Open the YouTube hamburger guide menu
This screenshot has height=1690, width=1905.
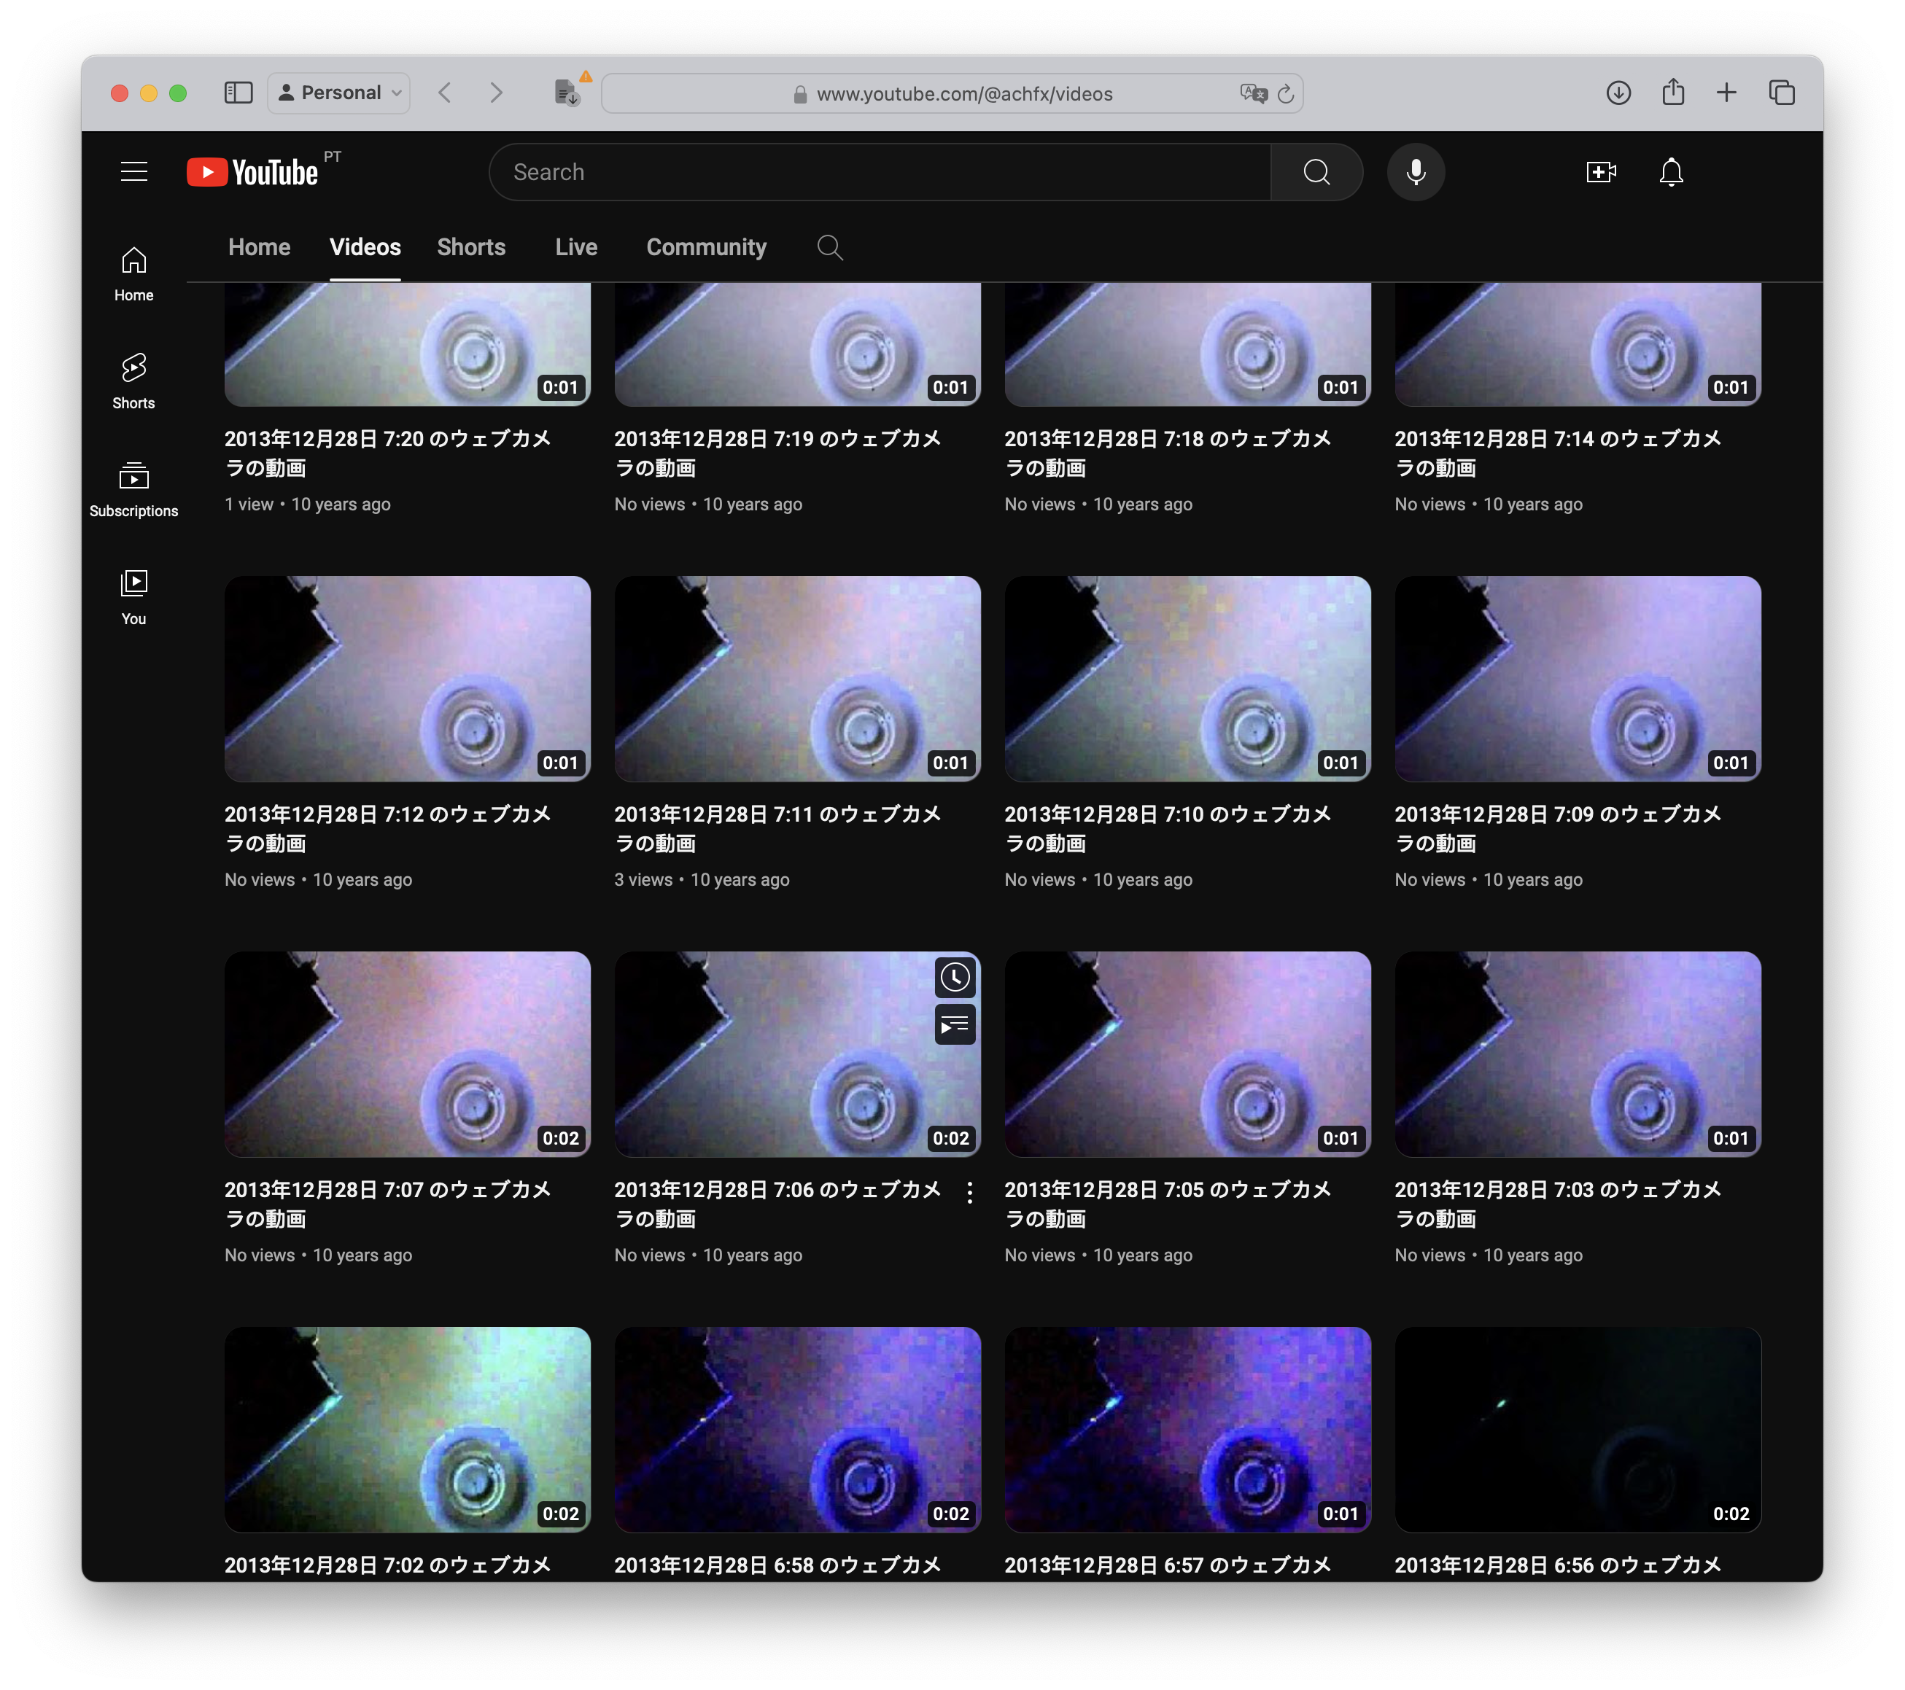coord(134,171)
